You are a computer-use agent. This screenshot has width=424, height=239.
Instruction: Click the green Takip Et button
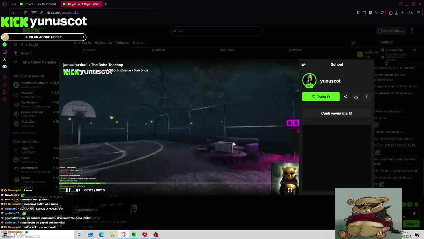point(321,97)
